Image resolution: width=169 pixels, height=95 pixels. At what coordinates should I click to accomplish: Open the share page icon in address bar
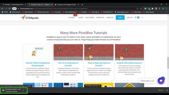[137, 8]
